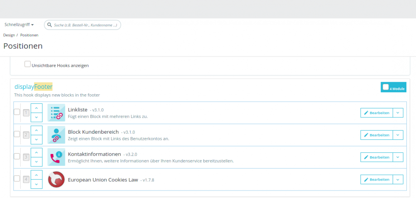This screenshot has height=198, width=416.
Task: Tick the Linkliste row checkbox
Action: coord(17,112)
